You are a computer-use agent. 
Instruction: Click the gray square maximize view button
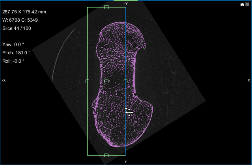click(x=247, y=4)
